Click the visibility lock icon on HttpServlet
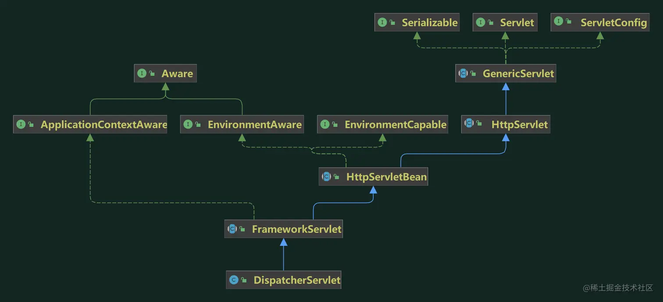 pos(479,123)
